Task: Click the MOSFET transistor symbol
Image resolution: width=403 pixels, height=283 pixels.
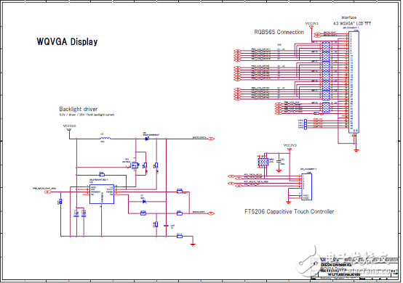Action: pos(135,165)
